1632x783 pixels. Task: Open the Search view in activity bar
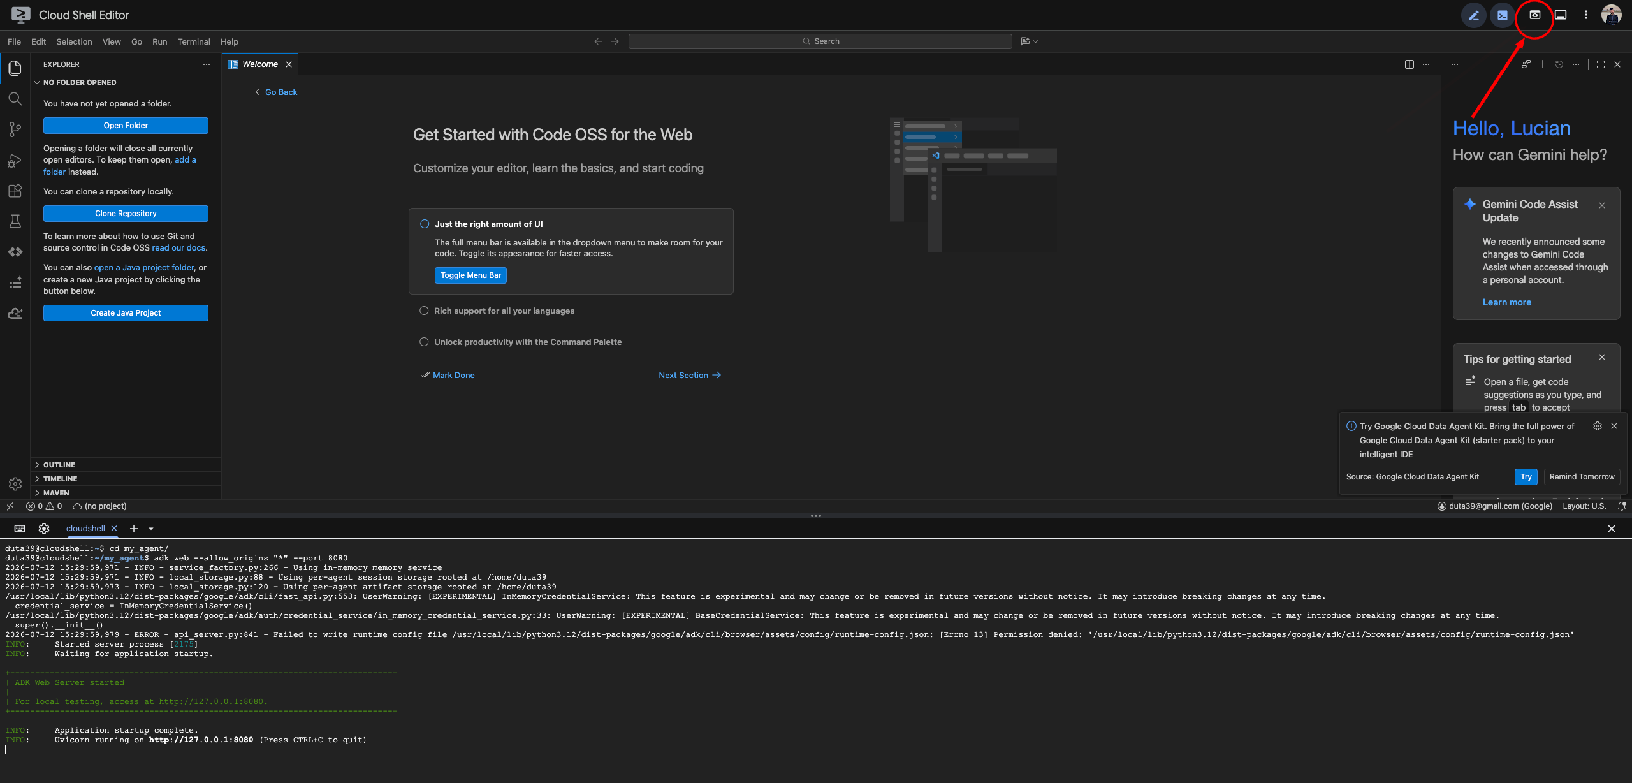[x=15, y=99]
